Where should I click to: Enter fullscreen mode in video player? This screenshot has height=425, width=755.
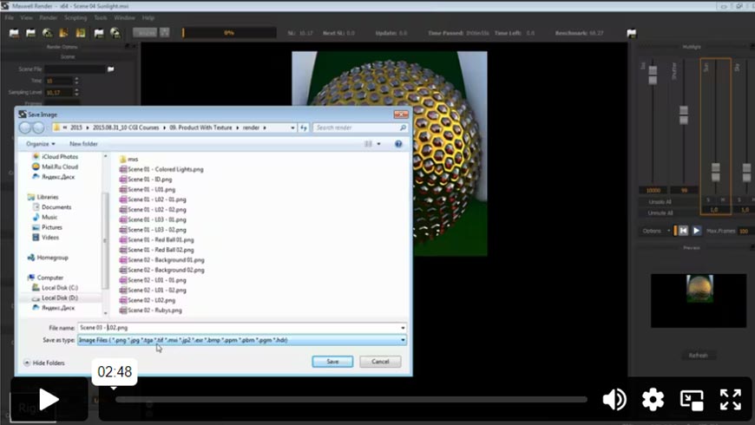pyautogui.click(x=730, y=399)
